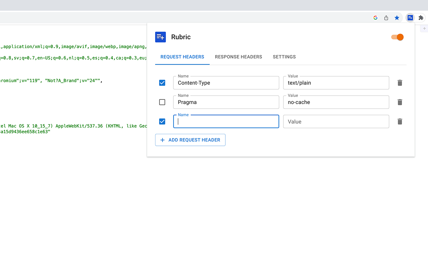This screenshot has height=267, width=428.
Task: Click the Content-Type name field
Action: [226, 83]
